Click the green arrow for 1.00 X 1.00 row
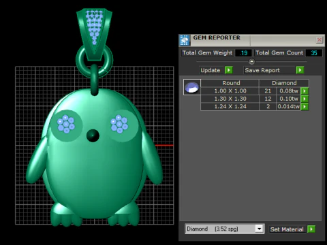327x245 pixels. coord(305,91)
